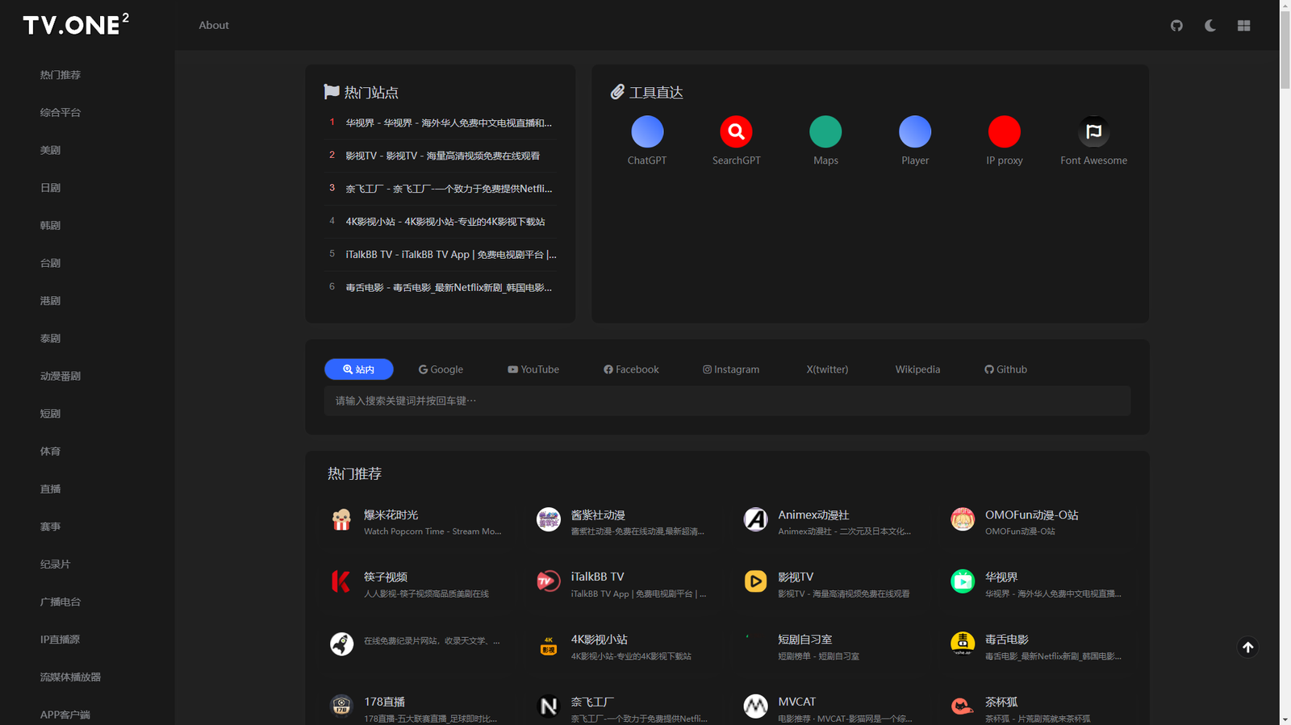The image size is (1291, 725).
Task: Open the iTalkBB TV card icon in 热门推荐
Action: pos(549,582)
